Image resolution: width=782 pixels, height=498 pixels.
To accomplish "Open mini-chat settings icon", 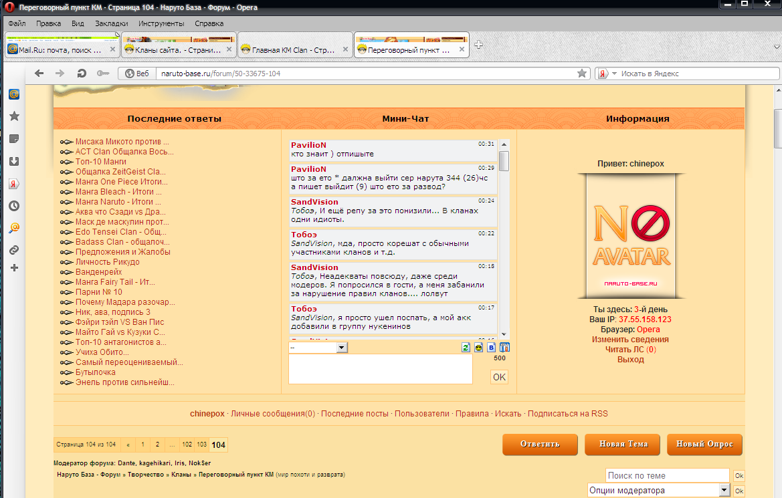I will tap(504, 348).
